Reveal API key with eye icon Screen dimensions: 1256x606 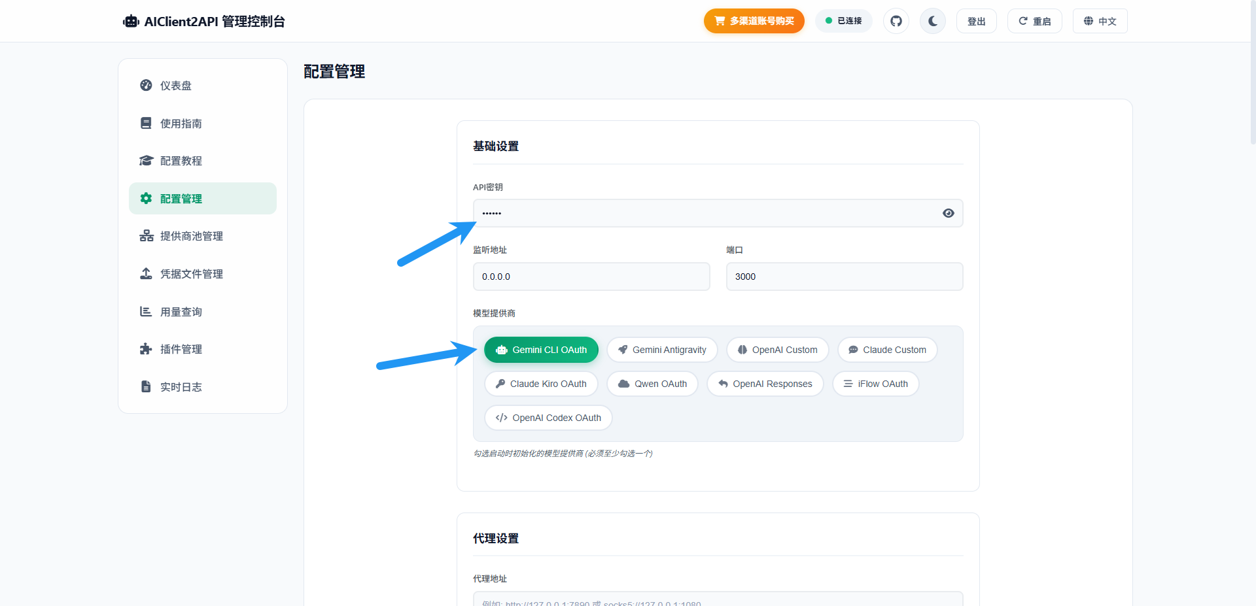point(948,213)
